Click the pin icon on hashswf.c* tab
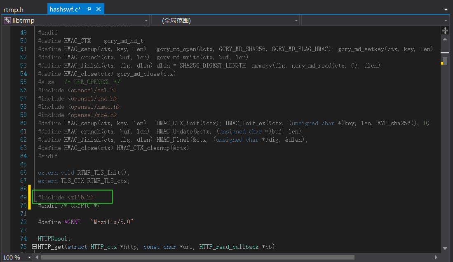 click(x=88, y=8)
